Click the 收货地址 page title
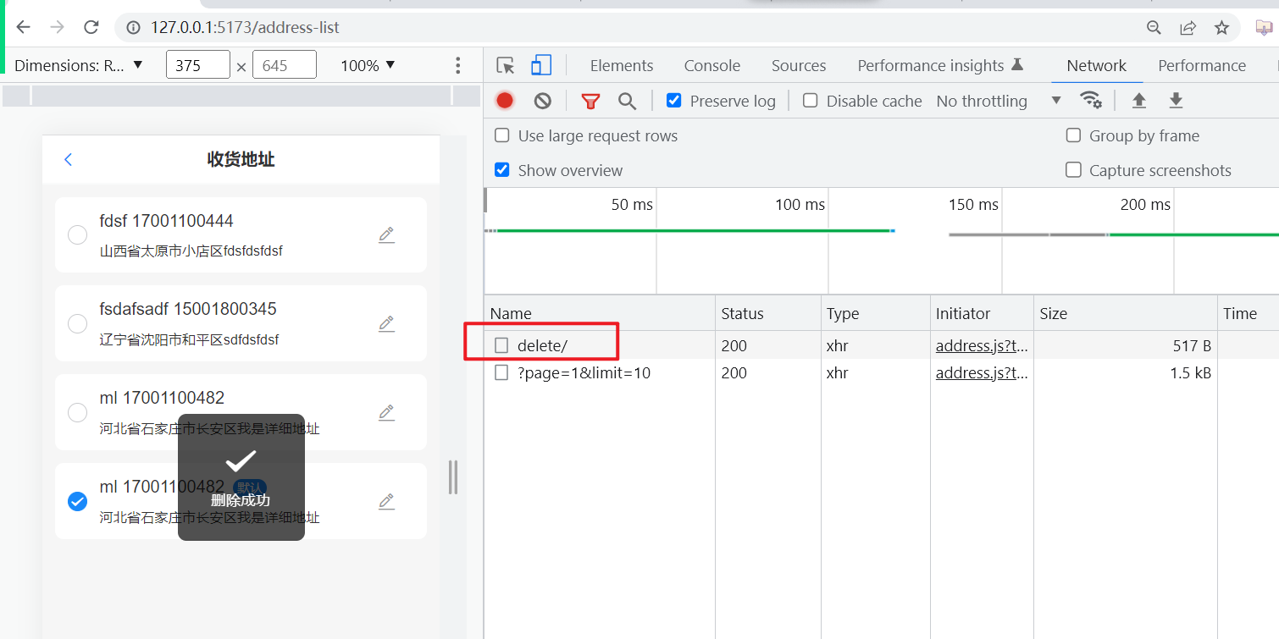The image size is (1279, 639). [x=241, y=159]
